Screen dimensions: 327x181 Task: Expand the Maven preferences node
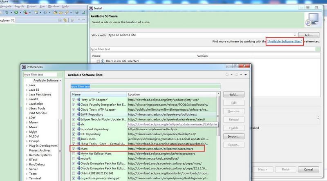point(27,123)
